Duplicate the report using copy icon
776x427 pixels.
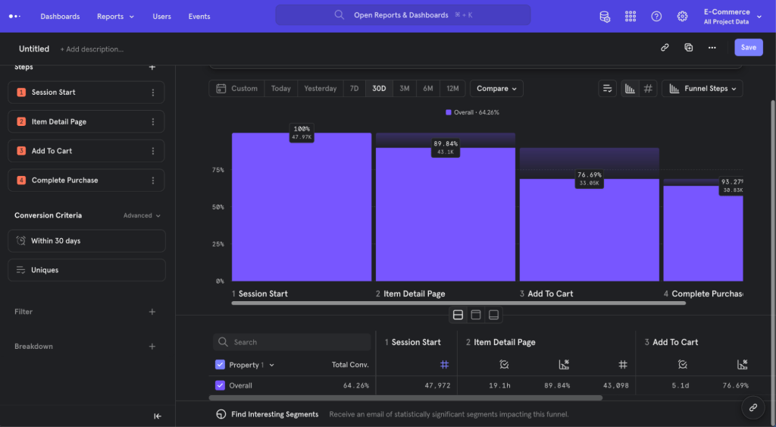[x=688, y=48]
